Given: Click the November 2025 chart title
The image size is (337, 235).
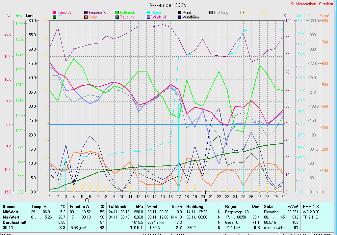Looking at the screenshot, I should 168,5.
